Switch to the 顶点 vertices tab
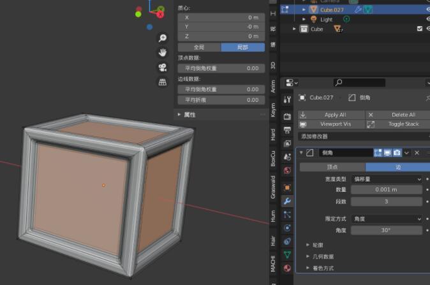430x285 pixels. [332, 167]
